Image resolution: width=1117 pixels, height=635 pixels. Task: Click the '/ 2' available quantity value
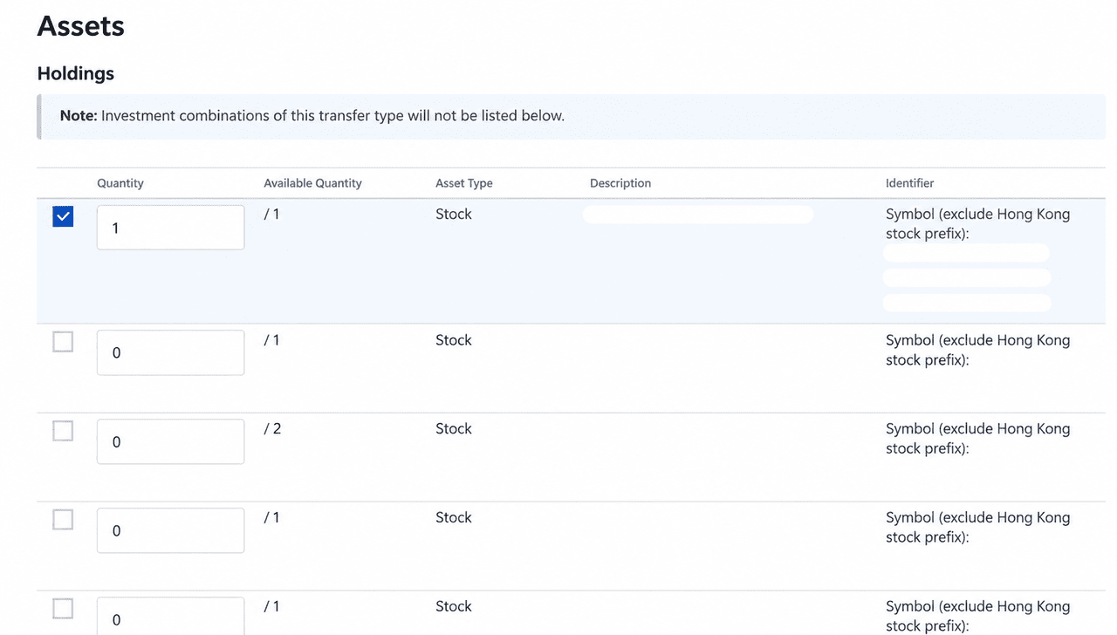point(272,428)
